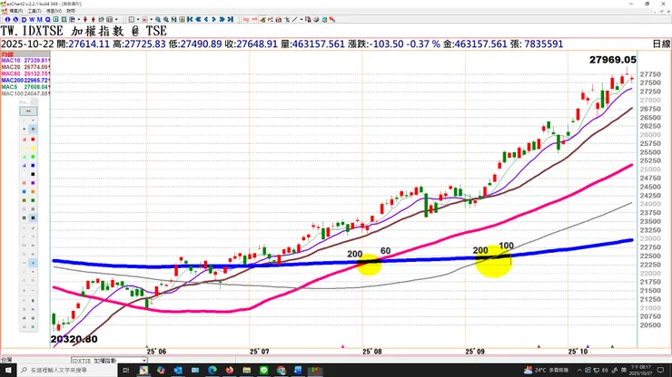Open Firefox from the taskbar

tap(229, 370)
